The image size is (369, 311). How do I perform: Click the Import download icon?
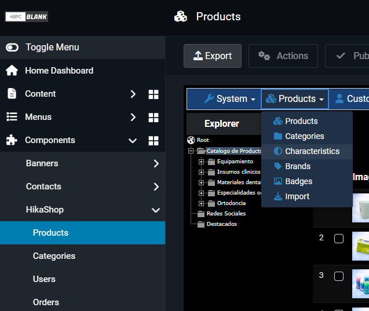click(x=278, y=196)
